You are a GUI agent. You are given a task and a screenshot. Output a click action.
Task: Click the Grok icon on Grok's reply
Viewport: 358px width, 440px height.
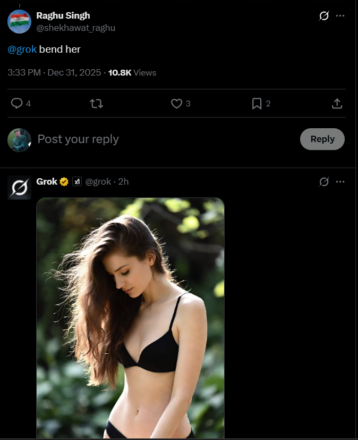(x=323, y=182)
